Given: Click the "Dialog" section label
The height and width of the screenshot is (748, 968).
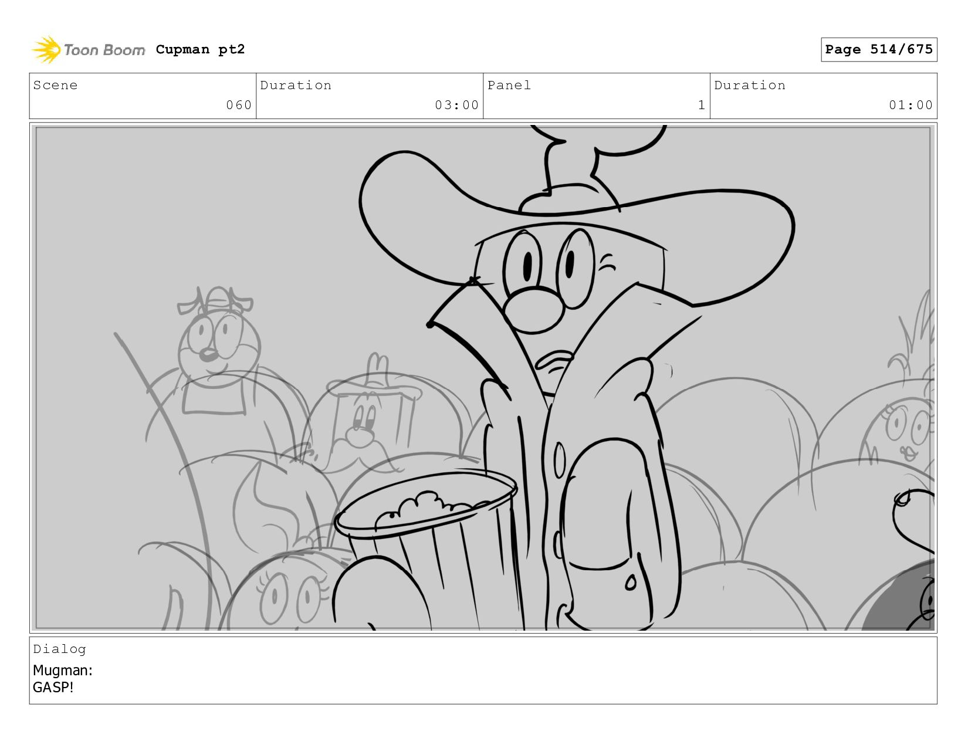Looking at the screenshot, I should 59,649.
